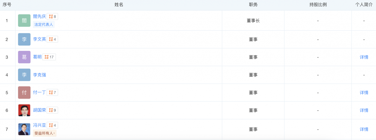Image resolution: width=376 pixels, height=140 pixels.
Task: Open the profile of 李克强
Action: coord(39,75)
